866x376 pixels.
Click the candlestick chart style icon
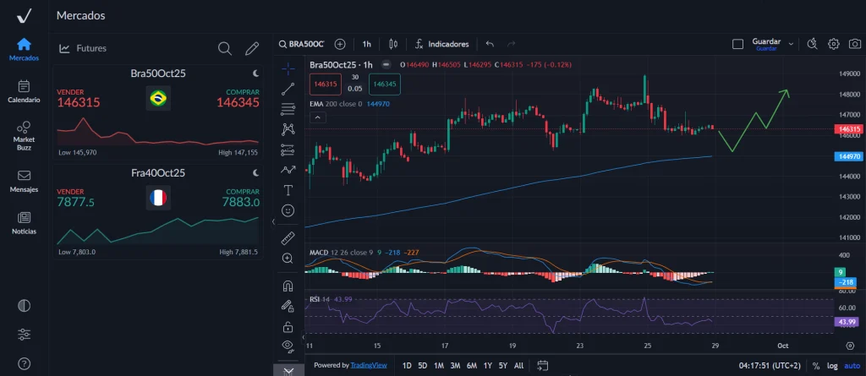[x=392, y=43]
